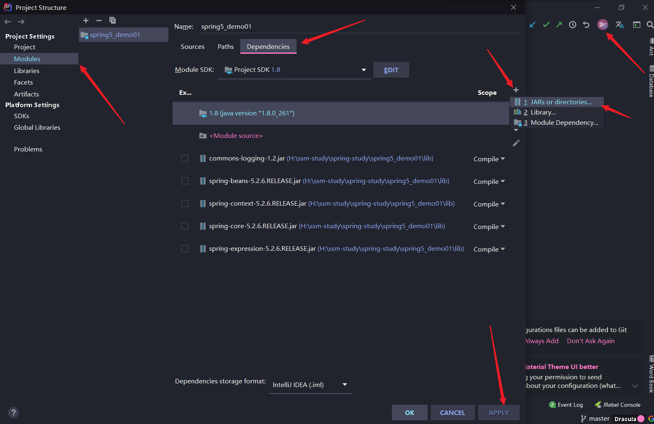Image resolution: width=654 pixels, height=424 pixels.
Task: Click the OK button
Action: pyautogui.click(x=410, y=413)
